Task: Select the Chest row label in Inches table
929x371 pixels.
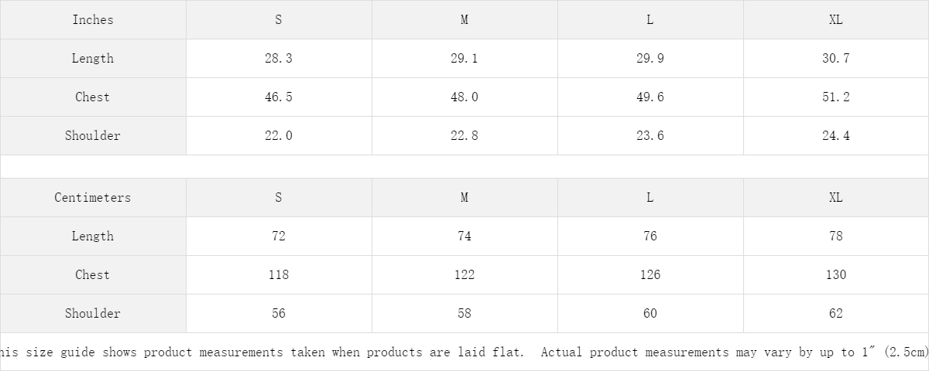Action: click(x=93, y=97)
